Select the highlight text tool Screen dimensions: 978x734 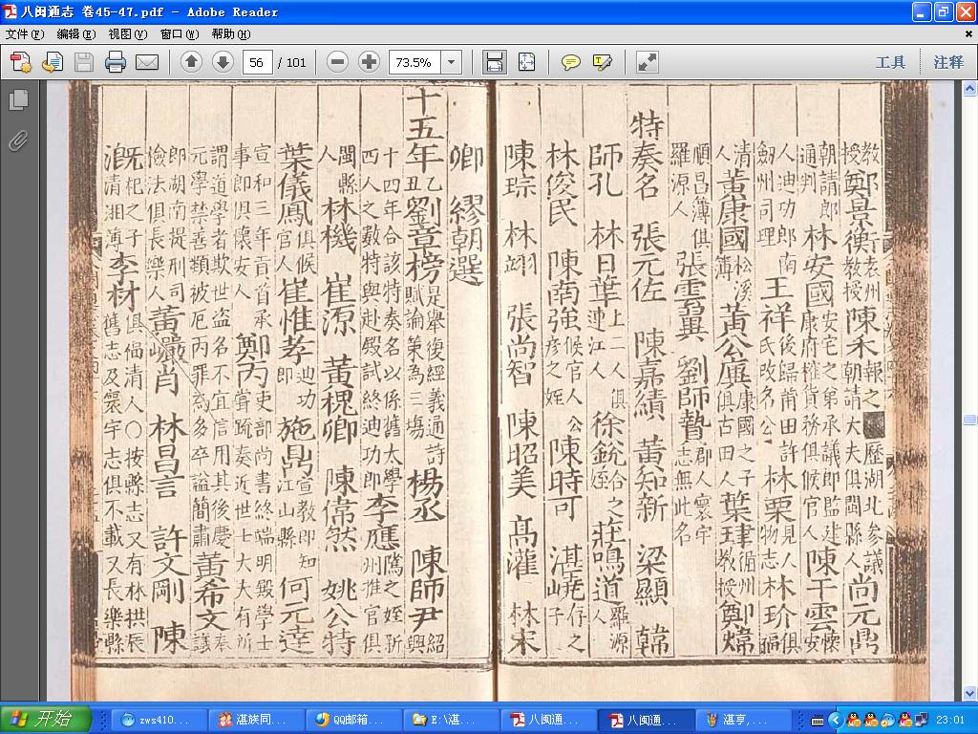[x=602, y=62]
